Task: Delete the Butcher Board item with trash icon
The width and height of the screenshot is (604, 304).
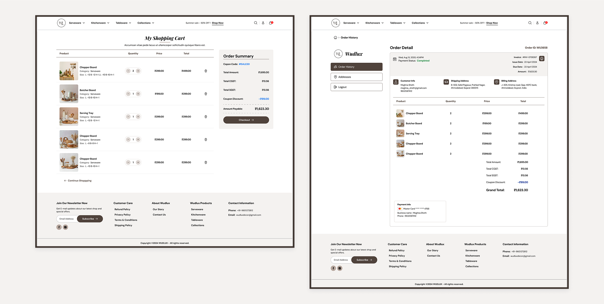Action: click(206, 94)
